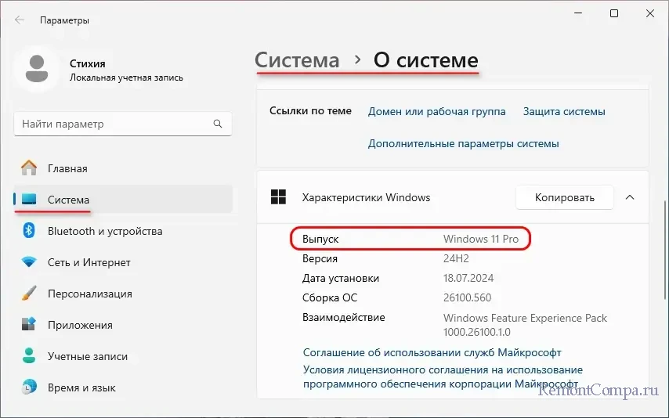Open the Главная home icon

pyautogui.click(x=29, y=168)
